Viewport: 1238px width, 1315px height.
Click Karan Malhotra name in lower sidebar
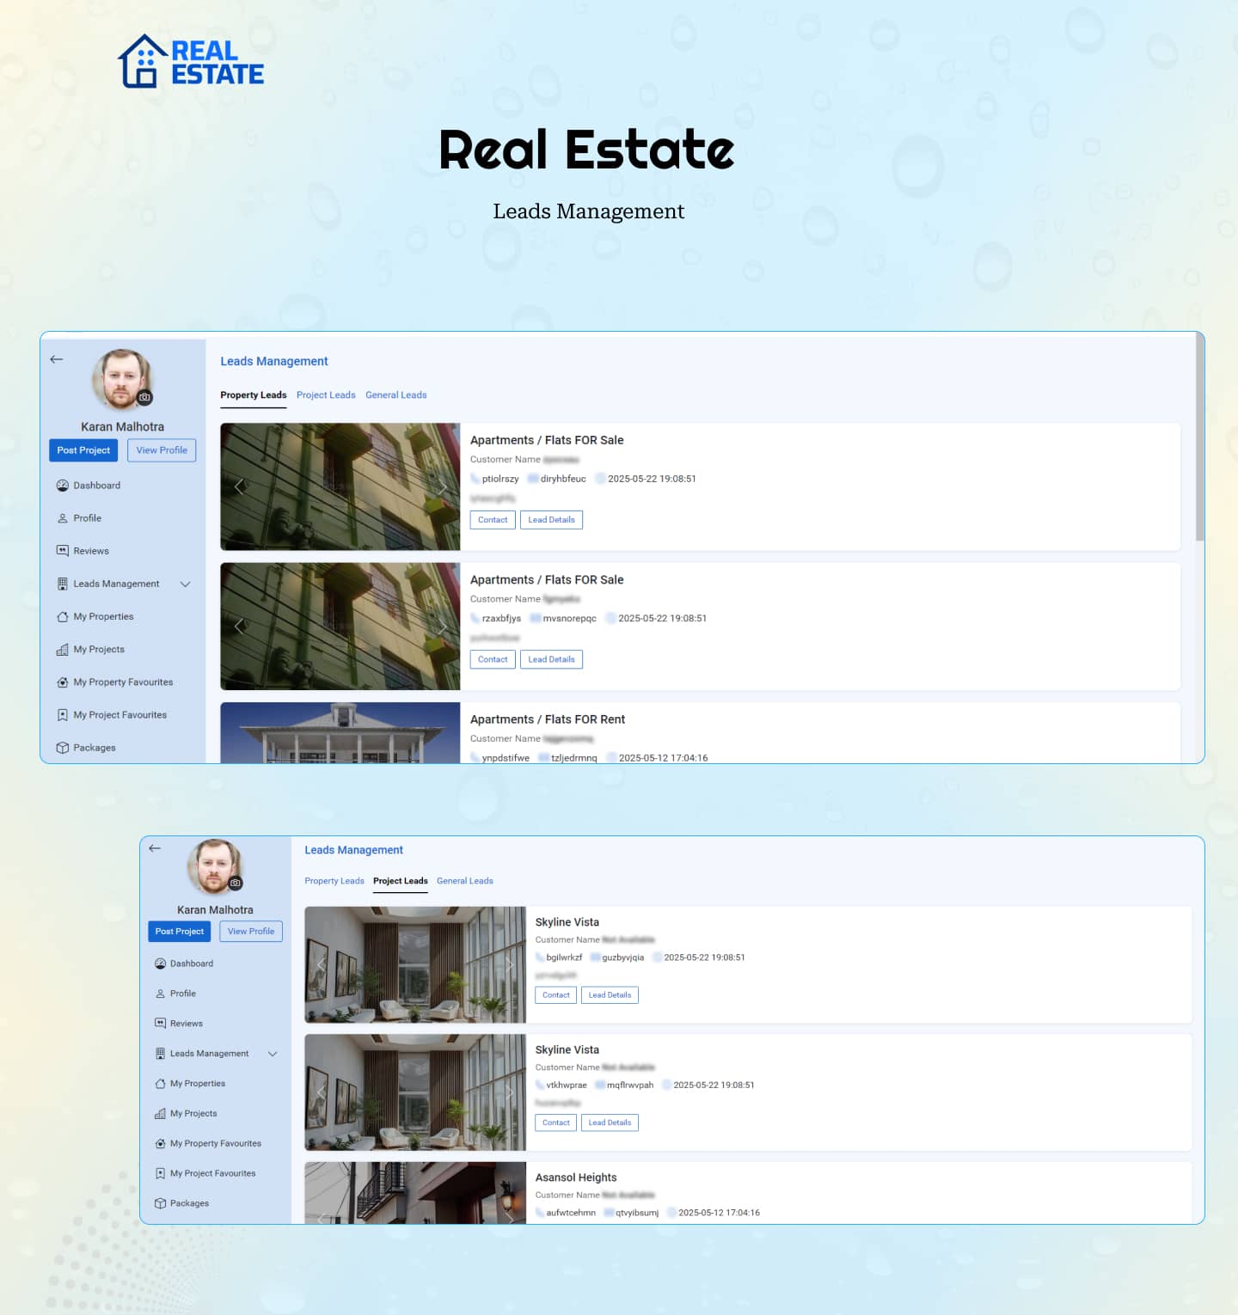(x=215, y=910)
